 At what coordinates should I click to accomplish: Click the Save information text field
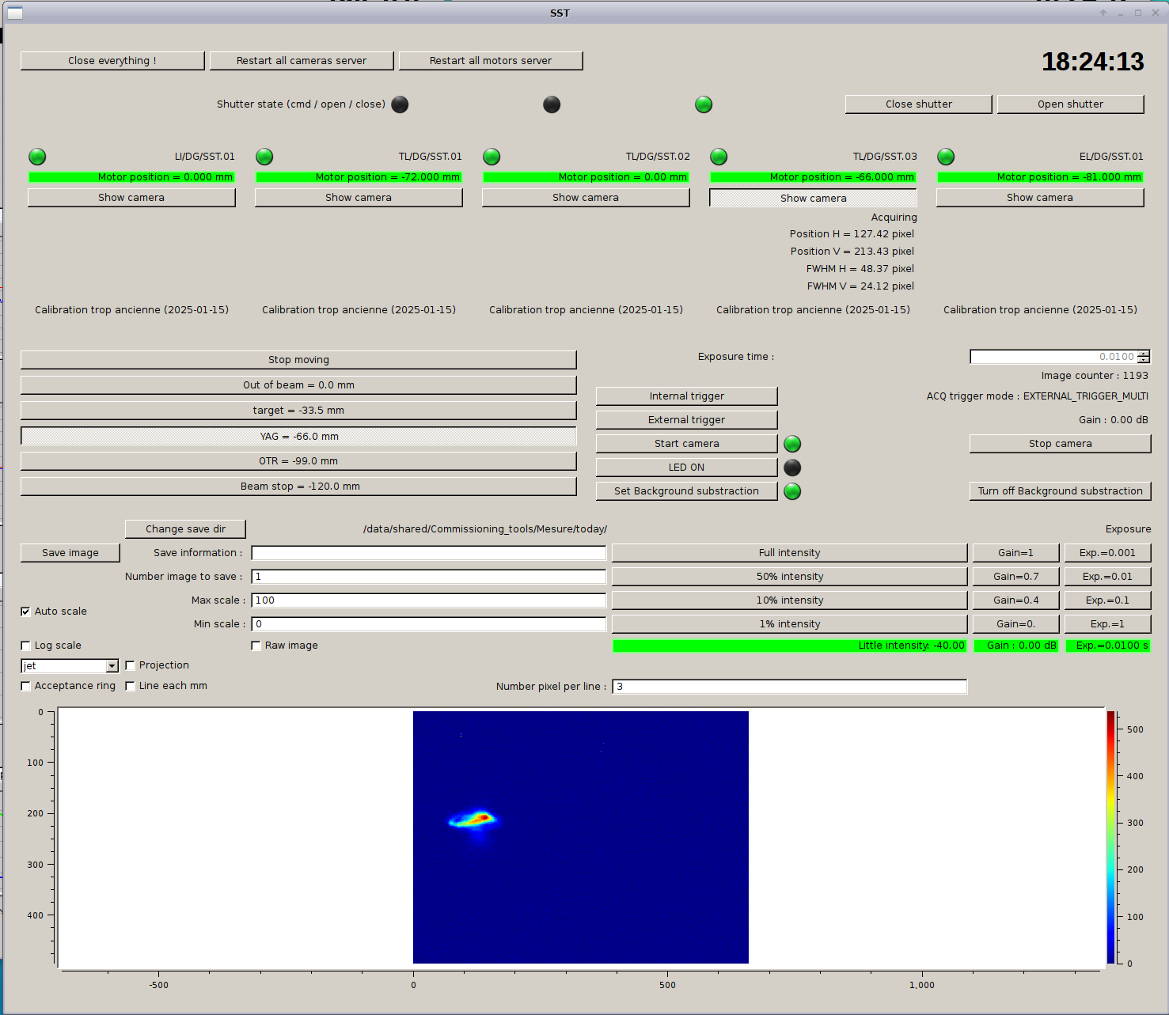click(428, 553)
